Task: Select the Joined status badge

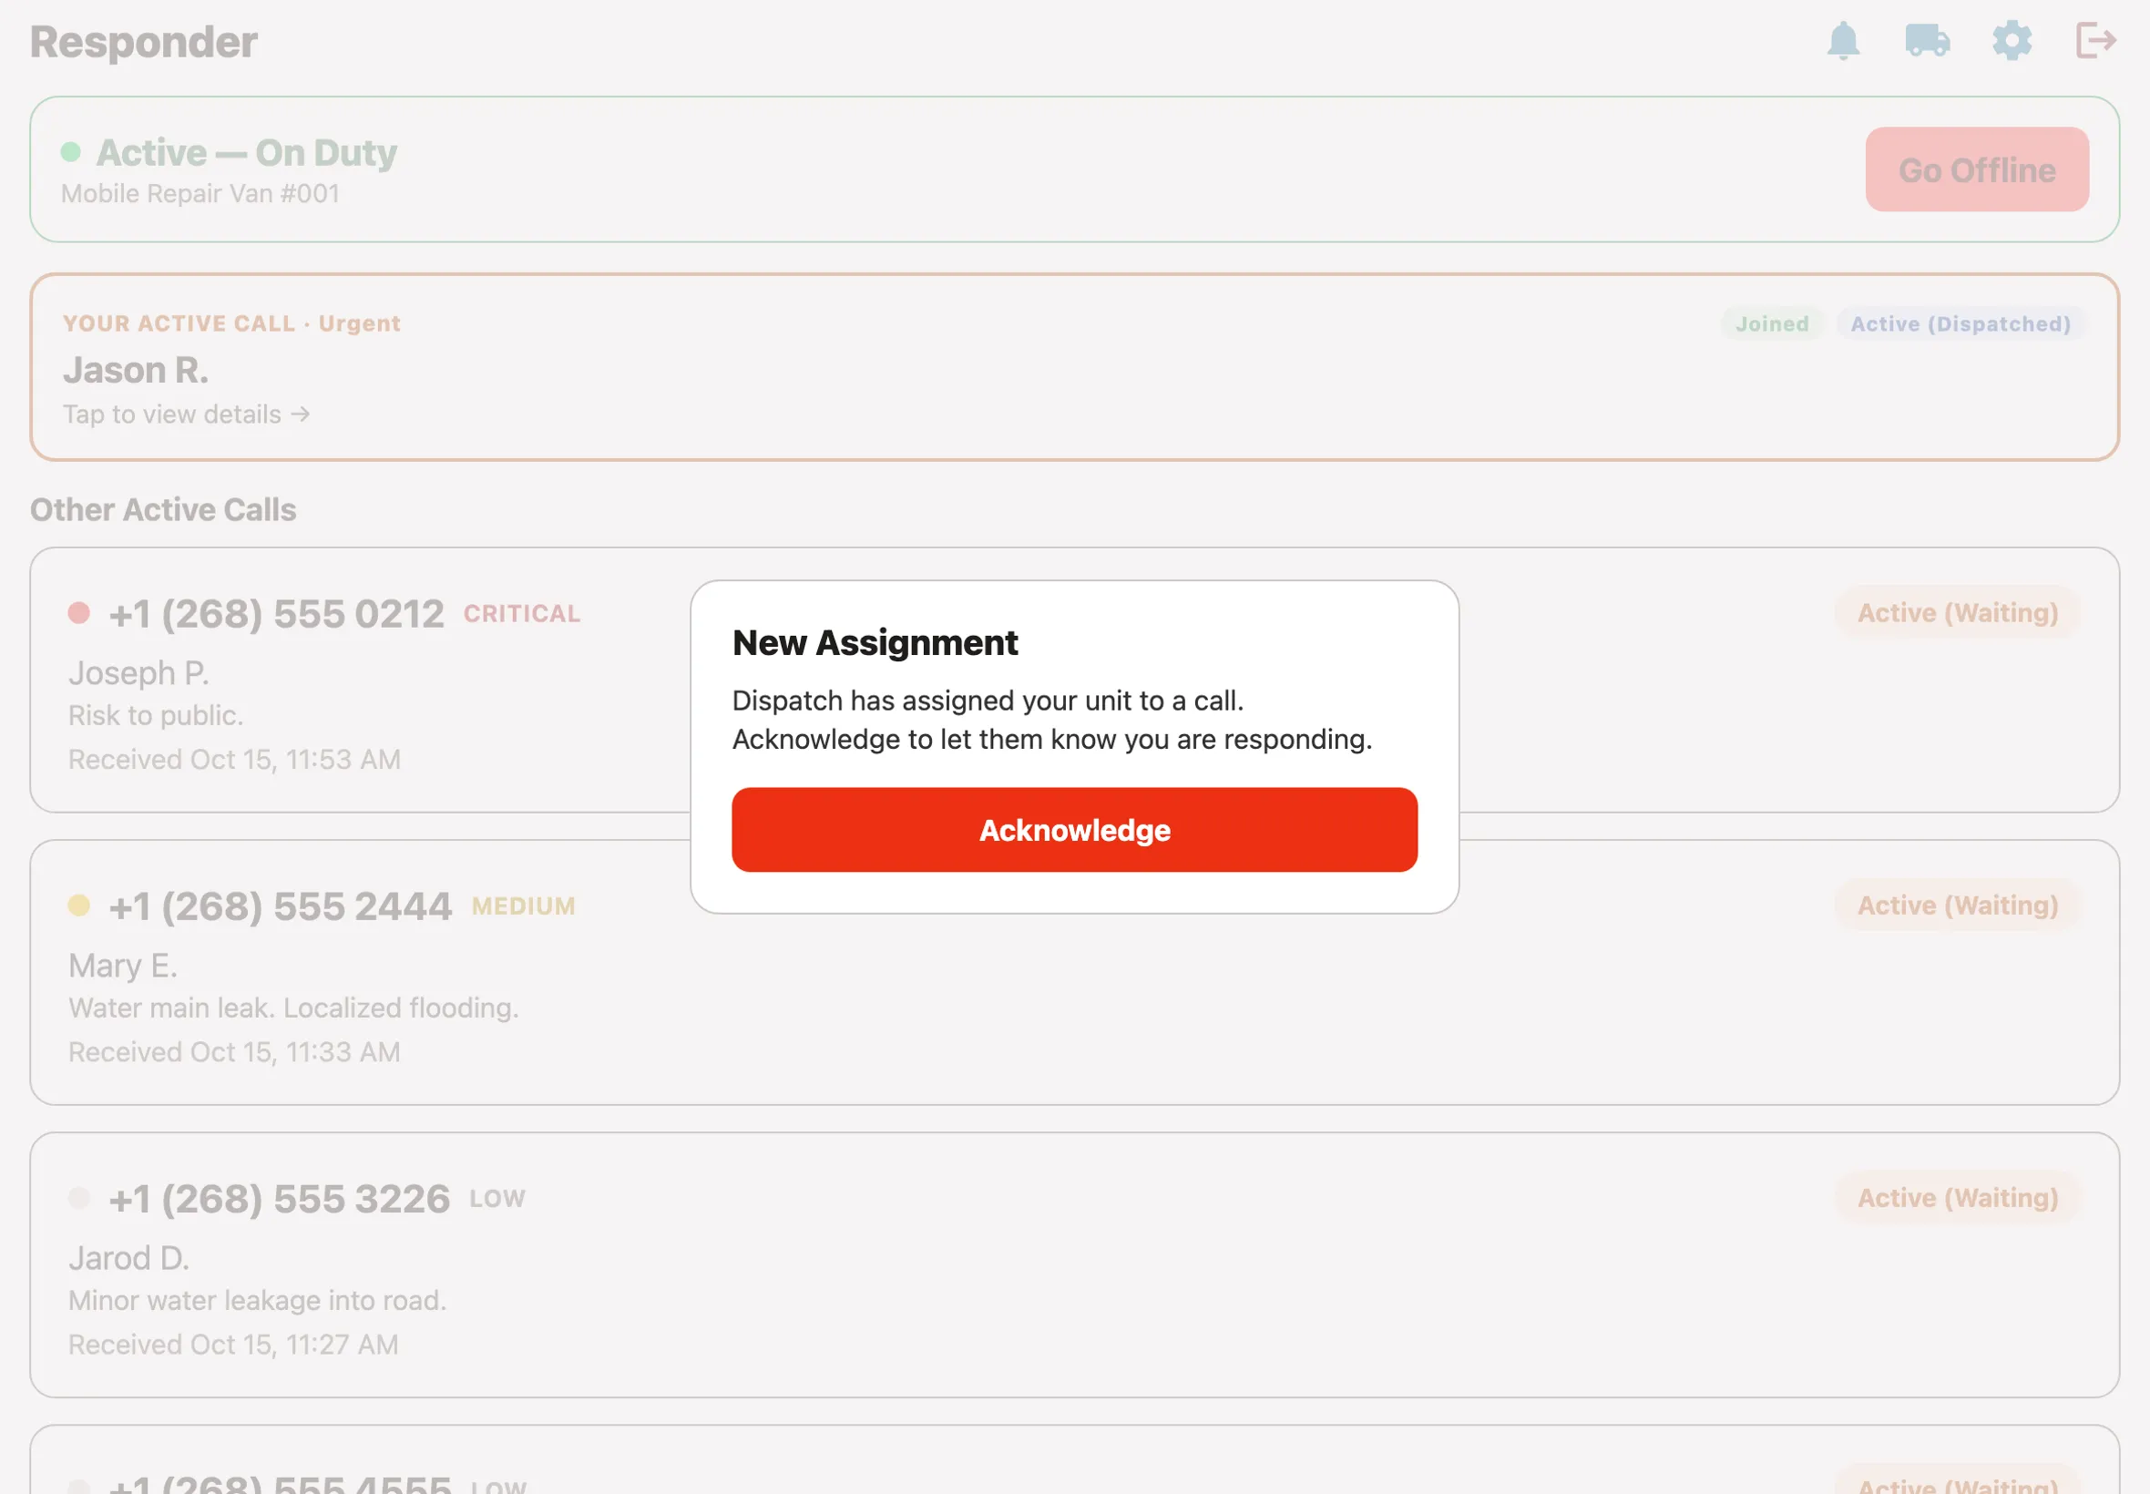Action: [x=1771, y=324]
